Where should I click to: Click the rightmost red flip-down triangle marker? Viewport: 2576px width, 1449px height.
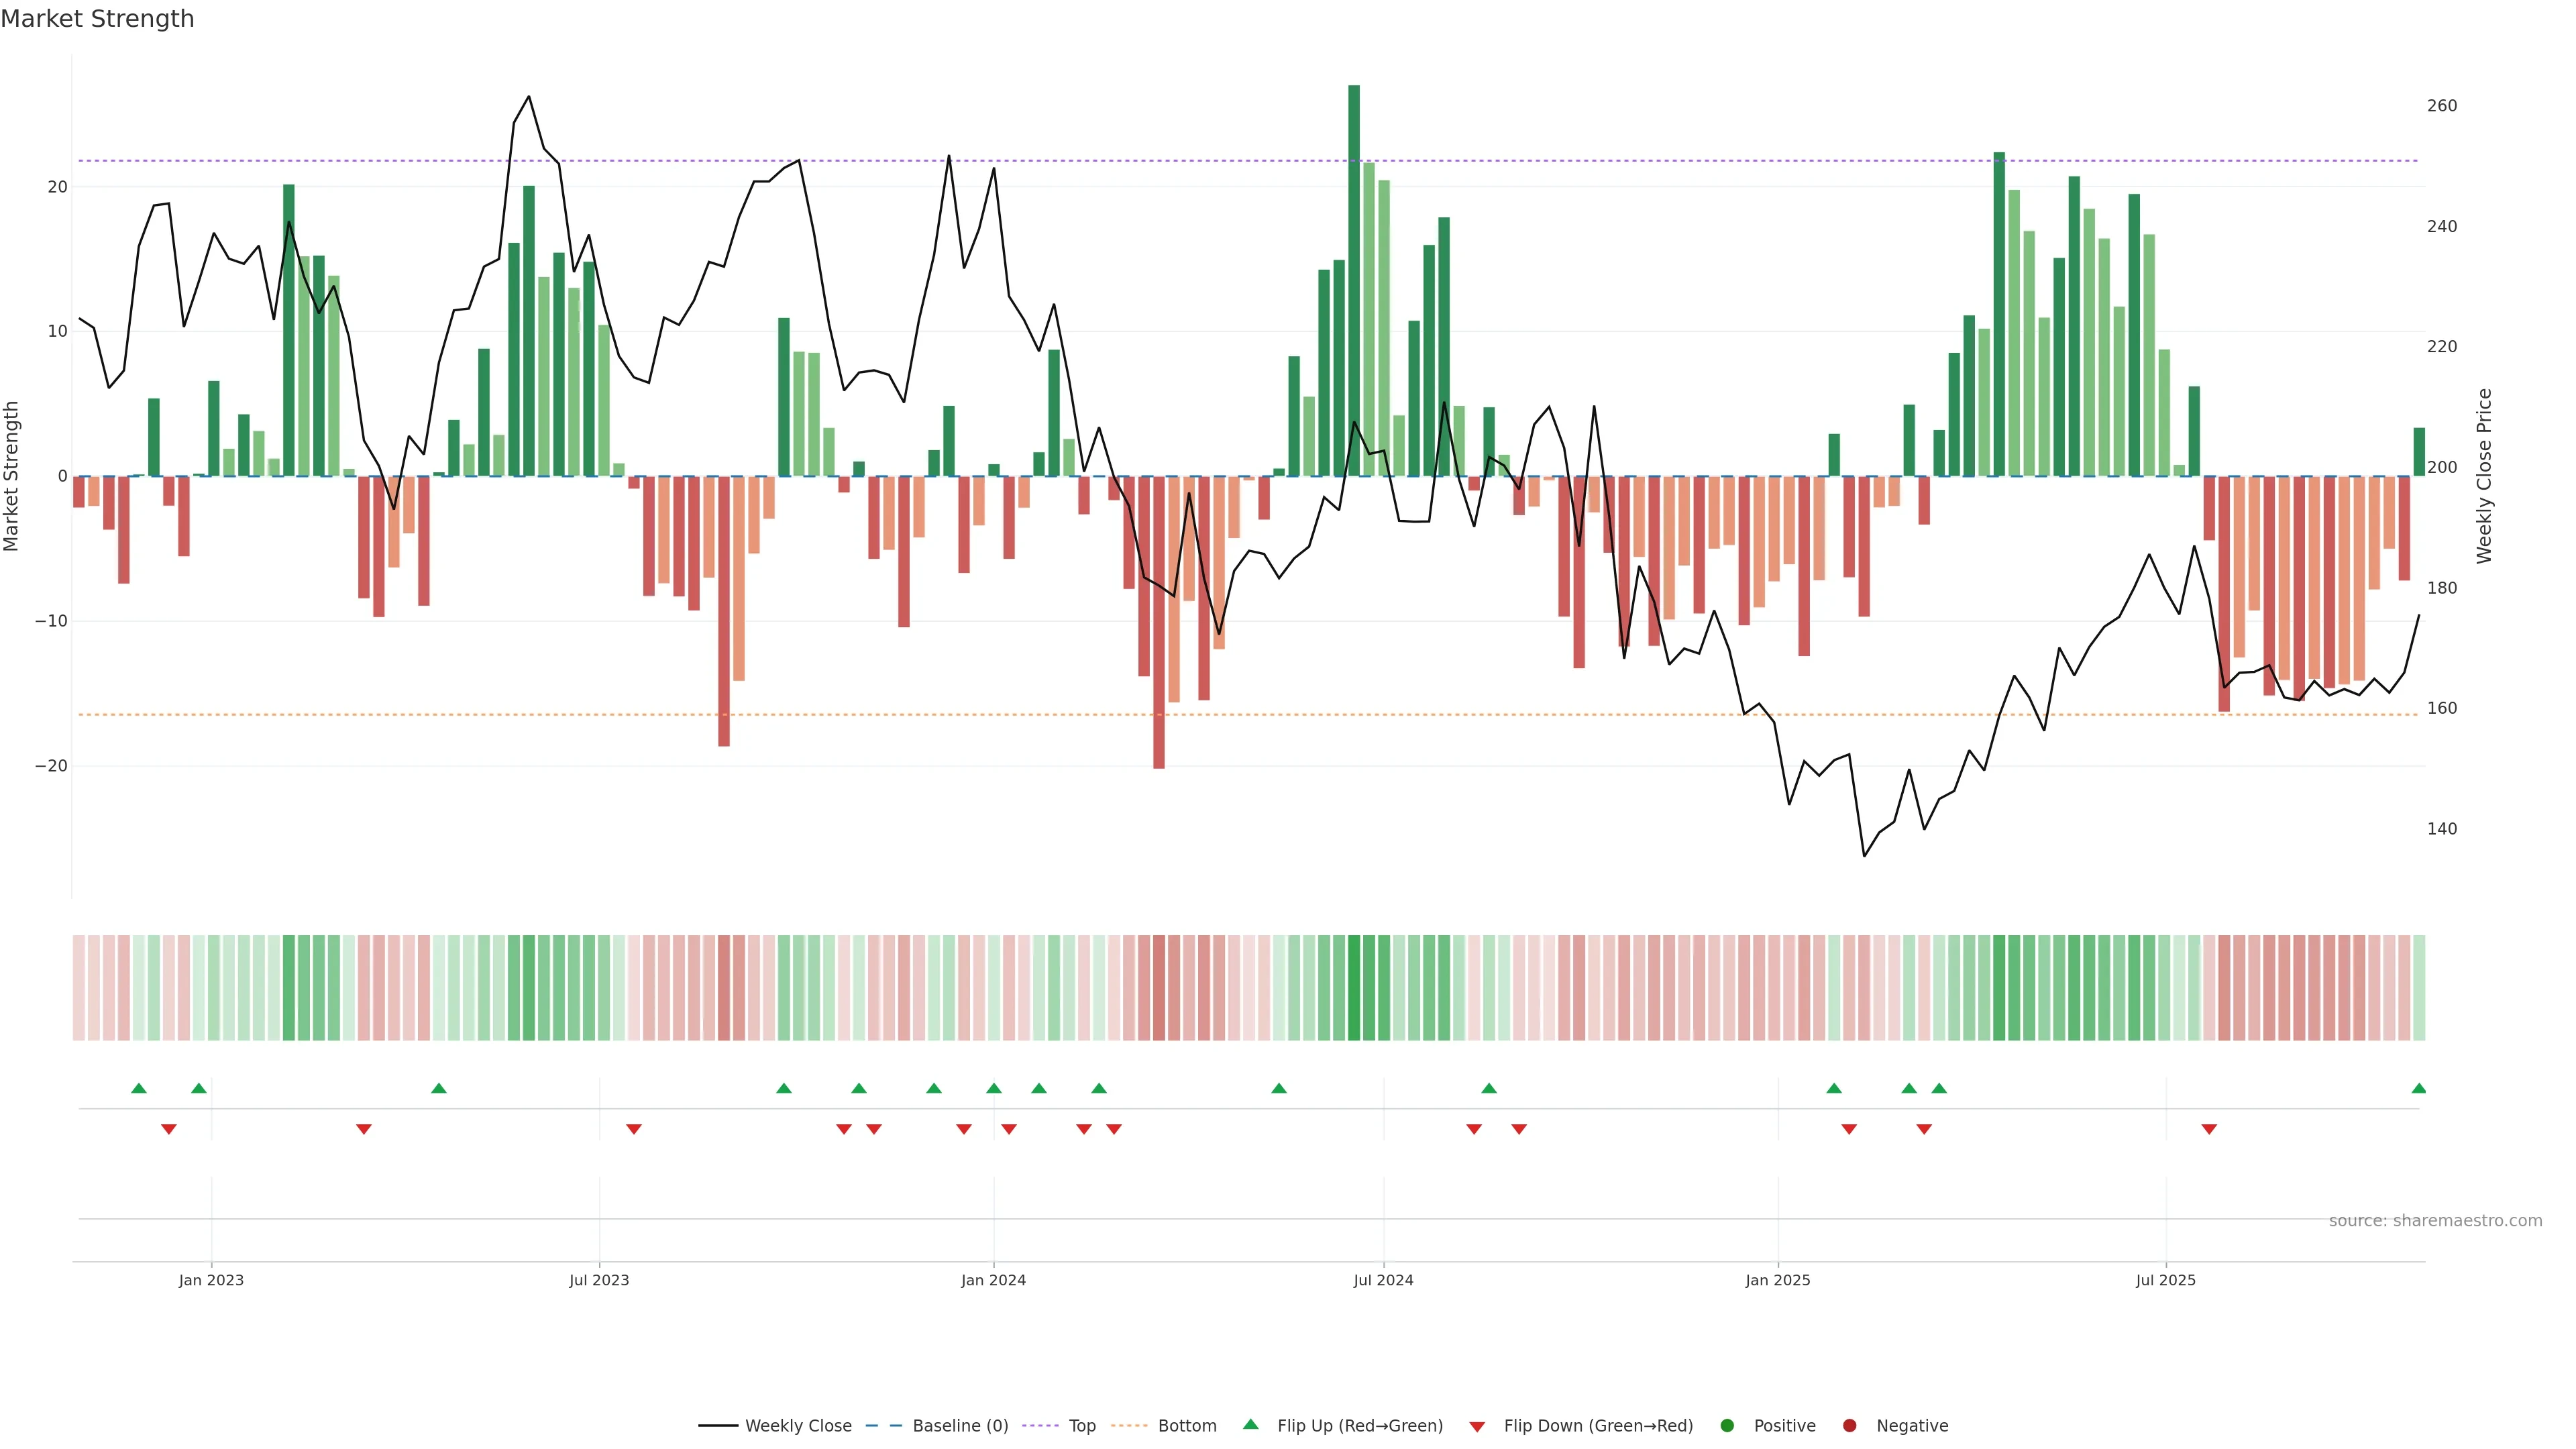[x=2209, y=1129]
